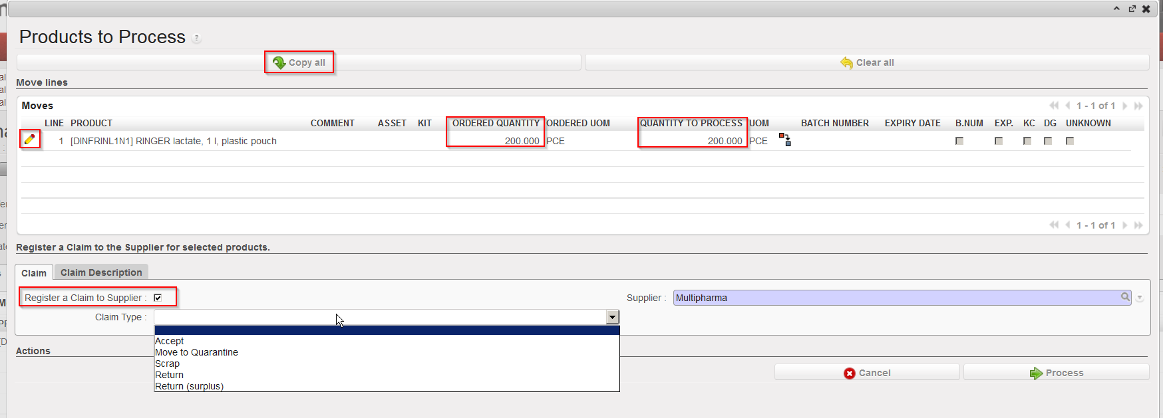Screen dimensions: 1163x418
Task: Click the ORDERED UOM column header
Action: pyautogui.click(x=578, y=123)
